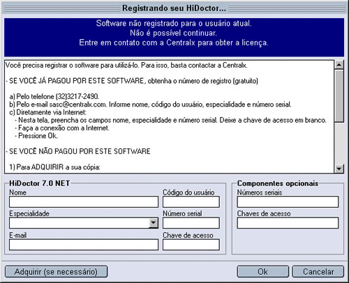Viewport: 349px width, 283px height.
Task: Focus the E-mail input field
Action: point(84,245)
